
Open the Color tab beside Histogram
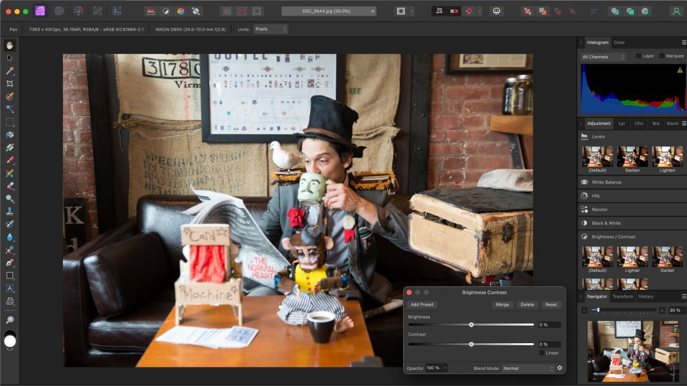pos(619,42)
